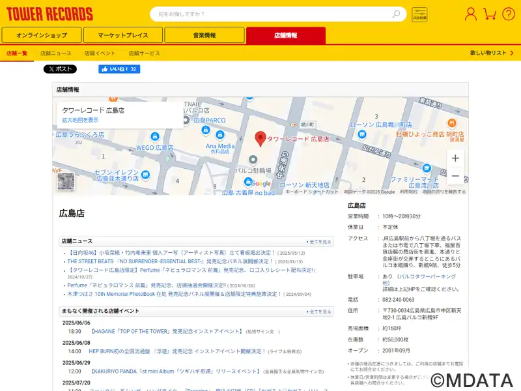
Task: Click phone number 082-240-0063
Action: (399, 300)
